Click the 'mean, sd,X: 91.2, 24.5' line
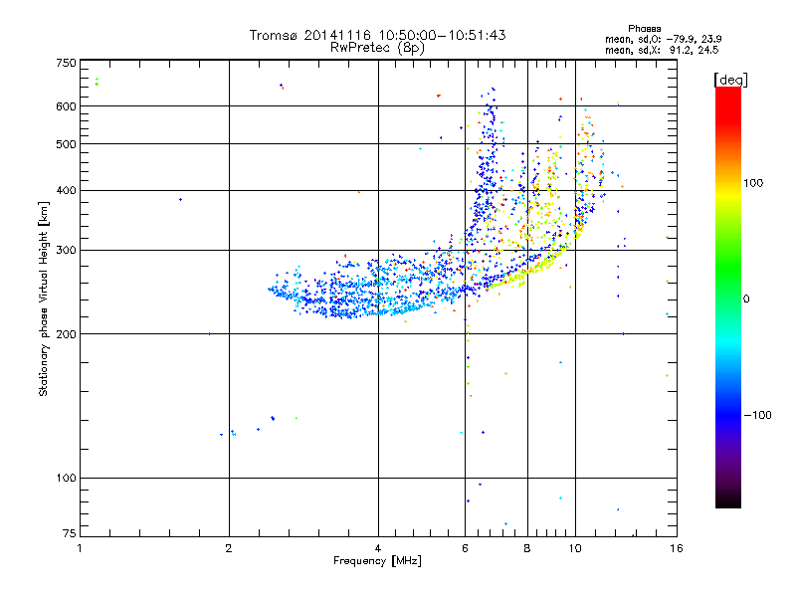 662,50
